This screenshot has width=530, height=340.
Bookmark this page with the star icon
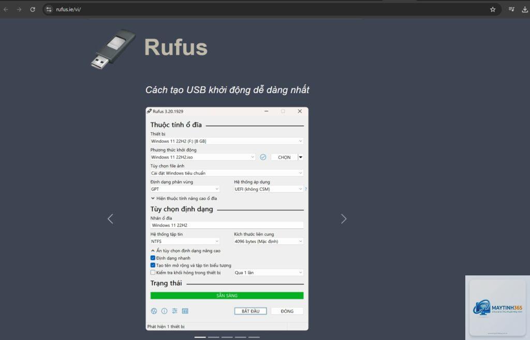click(x=493, y=9)
